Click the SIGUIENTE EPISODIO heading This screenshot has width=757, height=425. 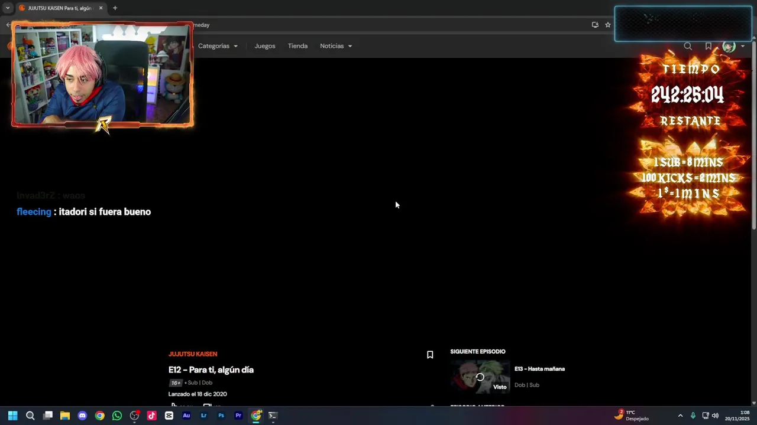point(478,352)
